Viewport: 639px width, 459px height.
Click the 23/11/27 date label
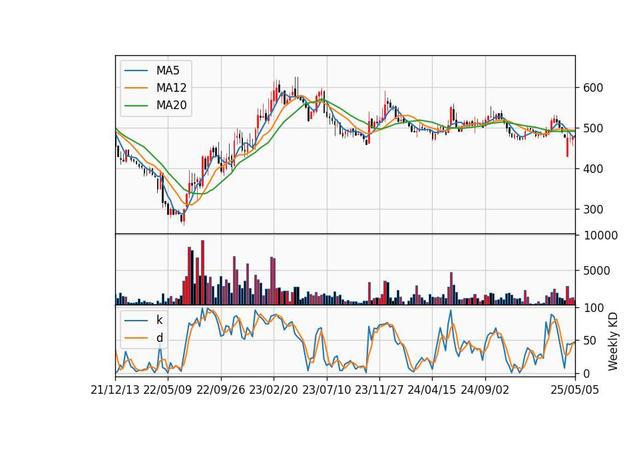click(x=379, y=390)
